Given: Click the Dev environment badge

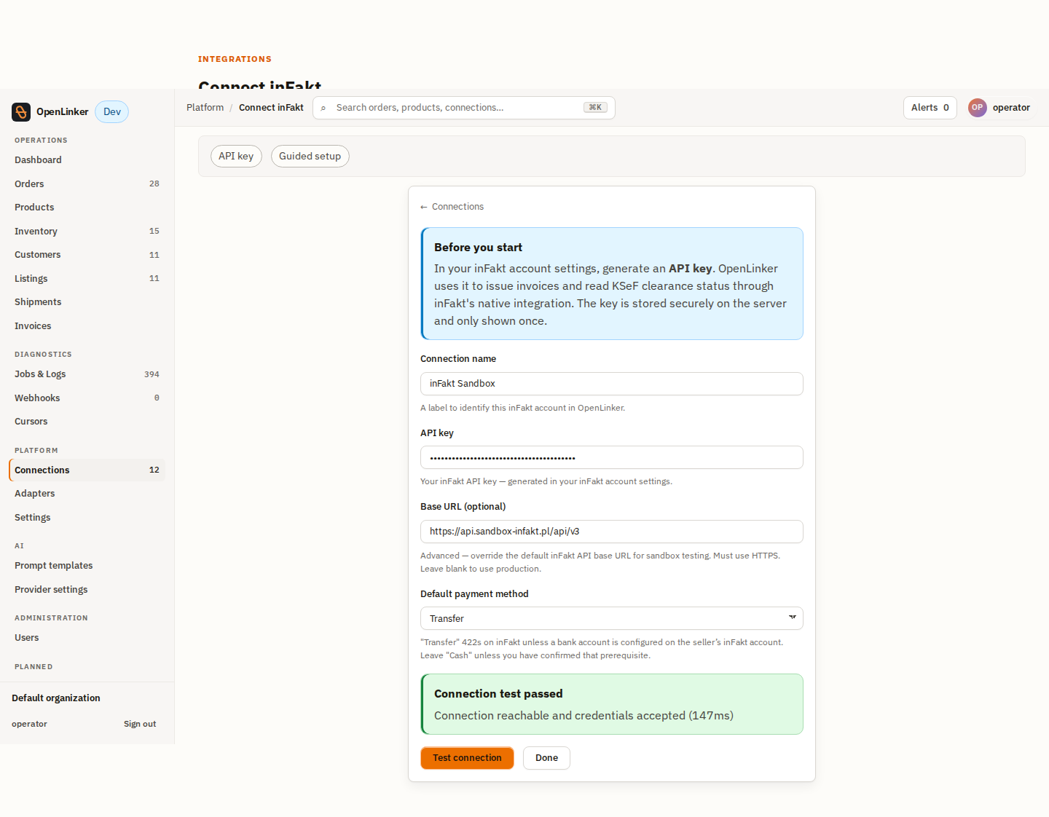Looking at the screenshot, I should point(112,111).
